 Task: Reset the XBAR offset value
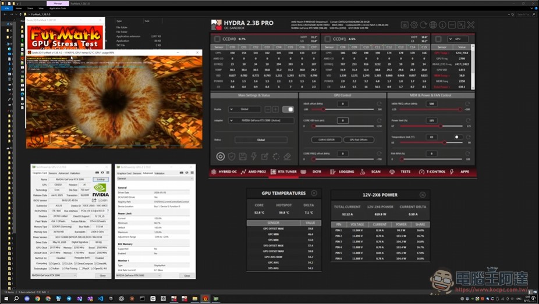coord(379,103)
